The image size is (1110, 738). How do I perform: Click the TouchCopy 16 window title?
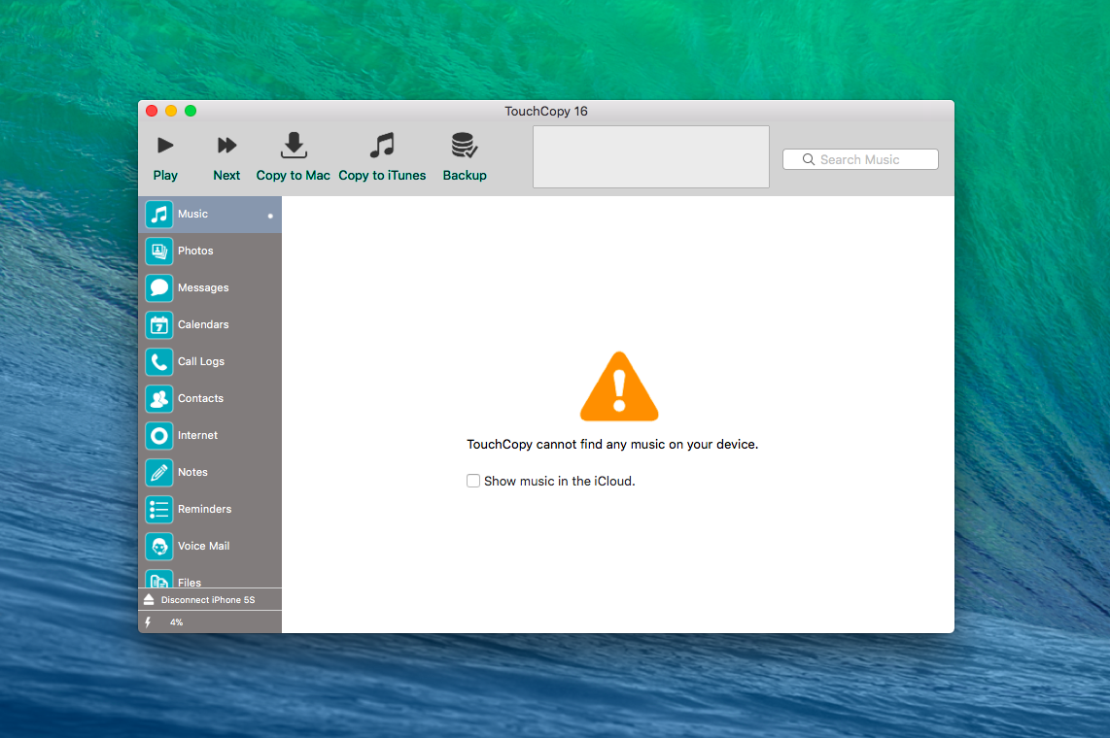[546, 111]
